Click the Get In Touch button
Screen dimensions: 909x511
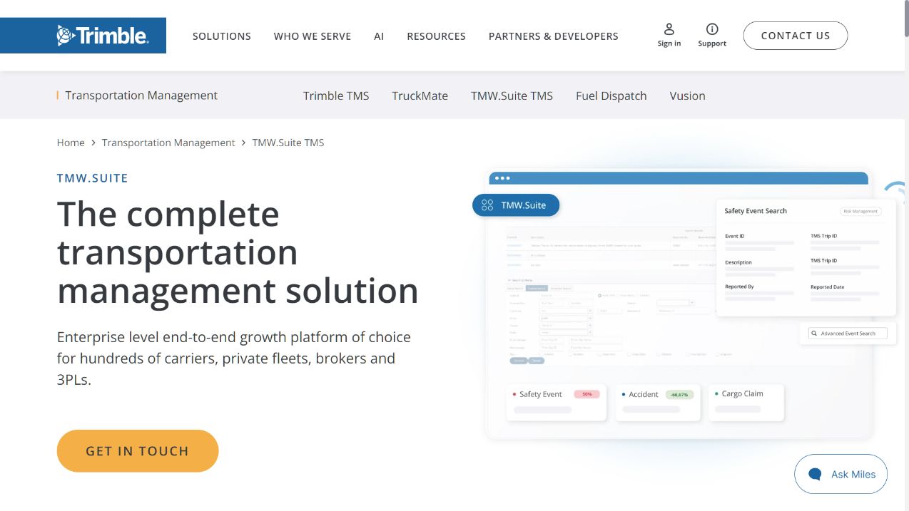tap(138, 450)
